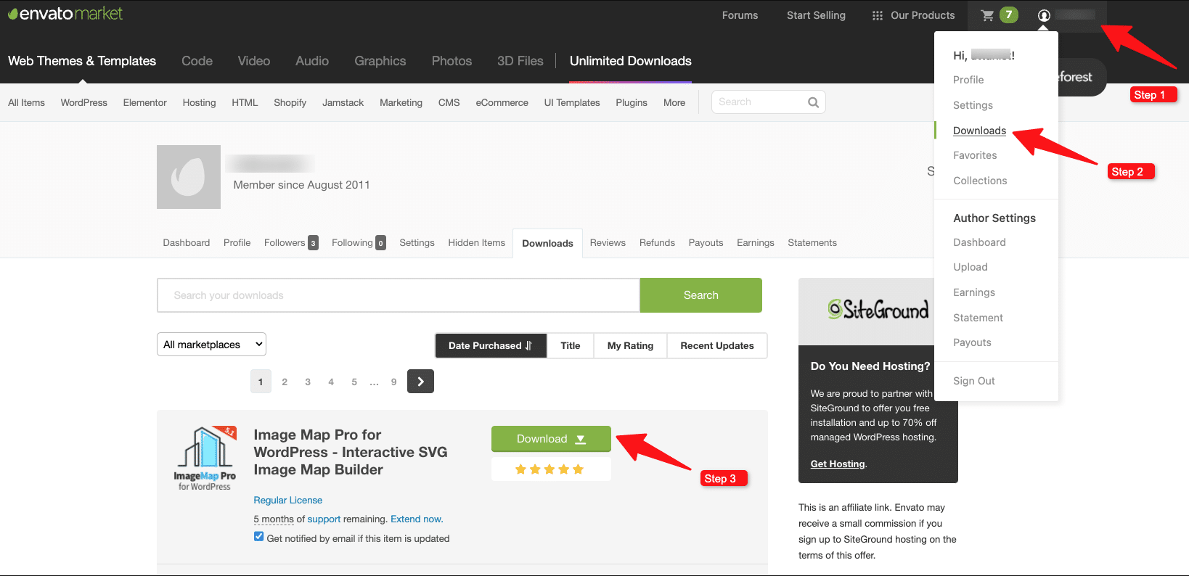The image size is (1189, 576).
Task: Click the Regular License link
Action: click(288, 500)
